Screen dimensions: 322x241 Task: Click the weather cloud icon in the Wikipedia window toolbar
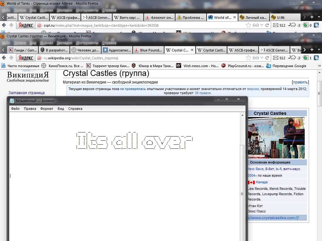click(x=292, y=58)
